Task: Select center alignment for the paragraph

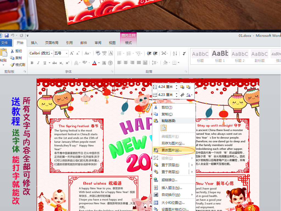Action: (125, 62)
